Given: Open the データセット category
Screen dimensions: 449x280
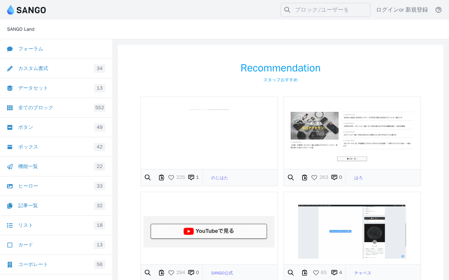Looking at the screenshot, I should (x=56, y=88).
